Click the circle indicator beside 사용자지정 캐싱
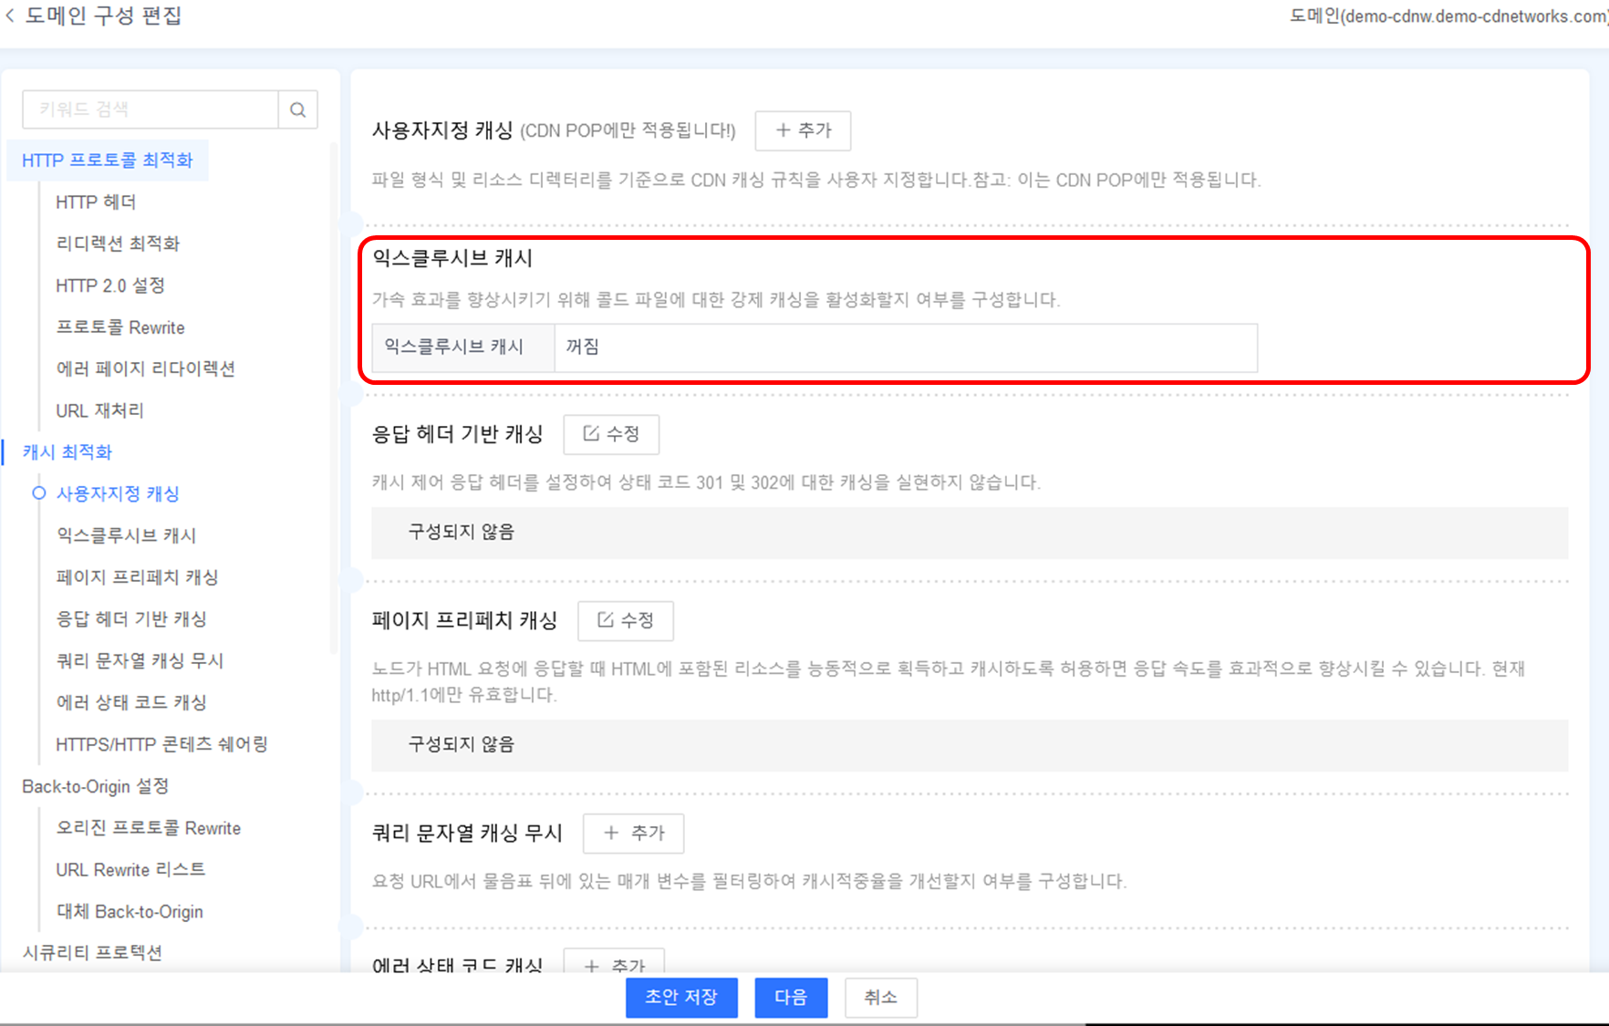Viewport: 1609px width, 1026px height. (37, 493)
